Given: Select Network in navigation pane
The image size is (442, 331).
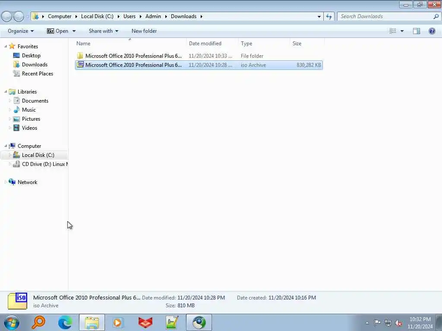Looking at the screenshot, I should coord(27,182).
